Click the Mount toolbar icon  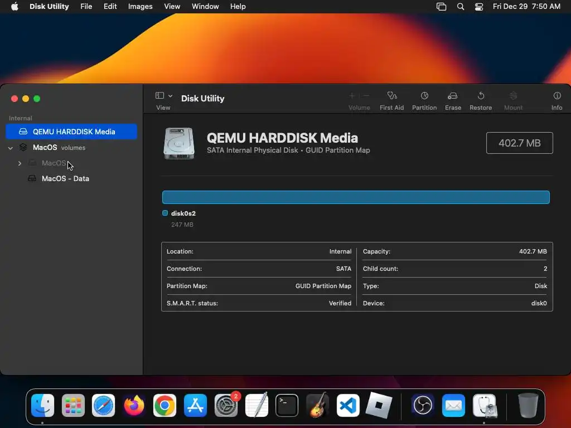[x=513, y=96]
